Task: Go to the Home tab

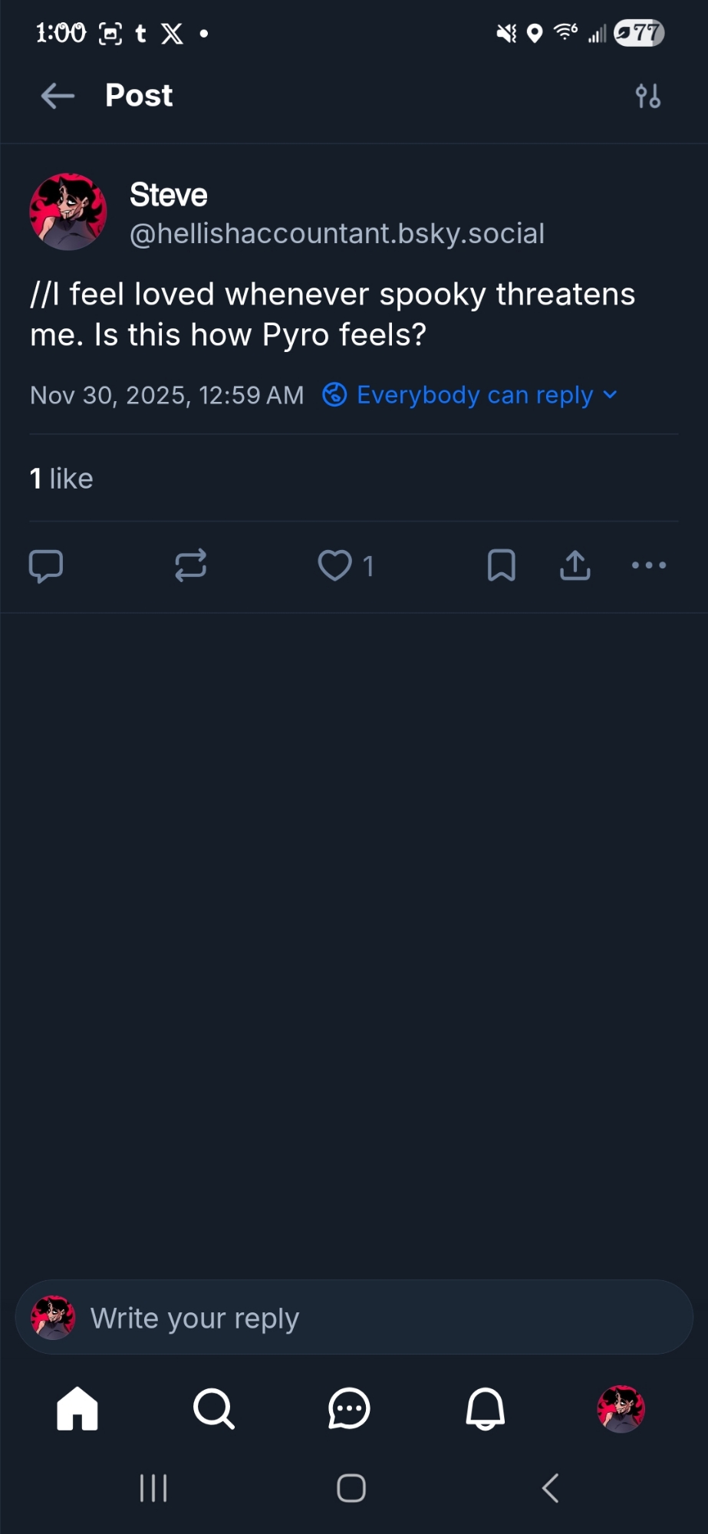Action: (x=77, y=1409)
